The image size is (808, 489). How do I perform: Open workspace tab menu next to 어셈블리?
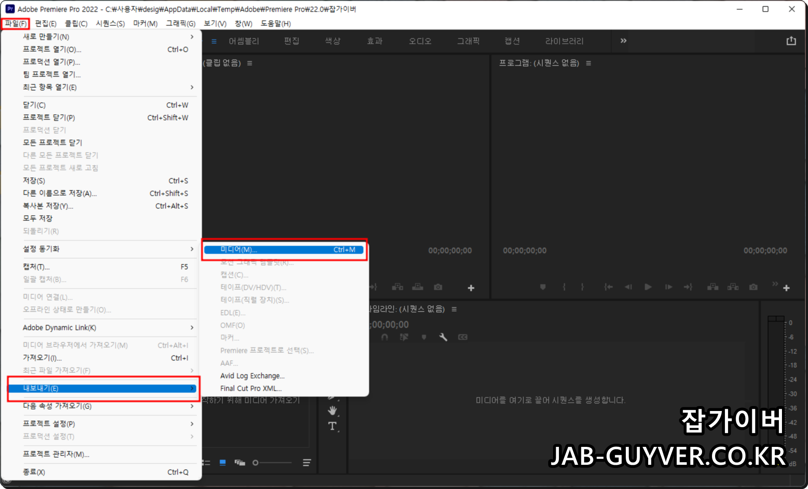(x=214, y=41)
